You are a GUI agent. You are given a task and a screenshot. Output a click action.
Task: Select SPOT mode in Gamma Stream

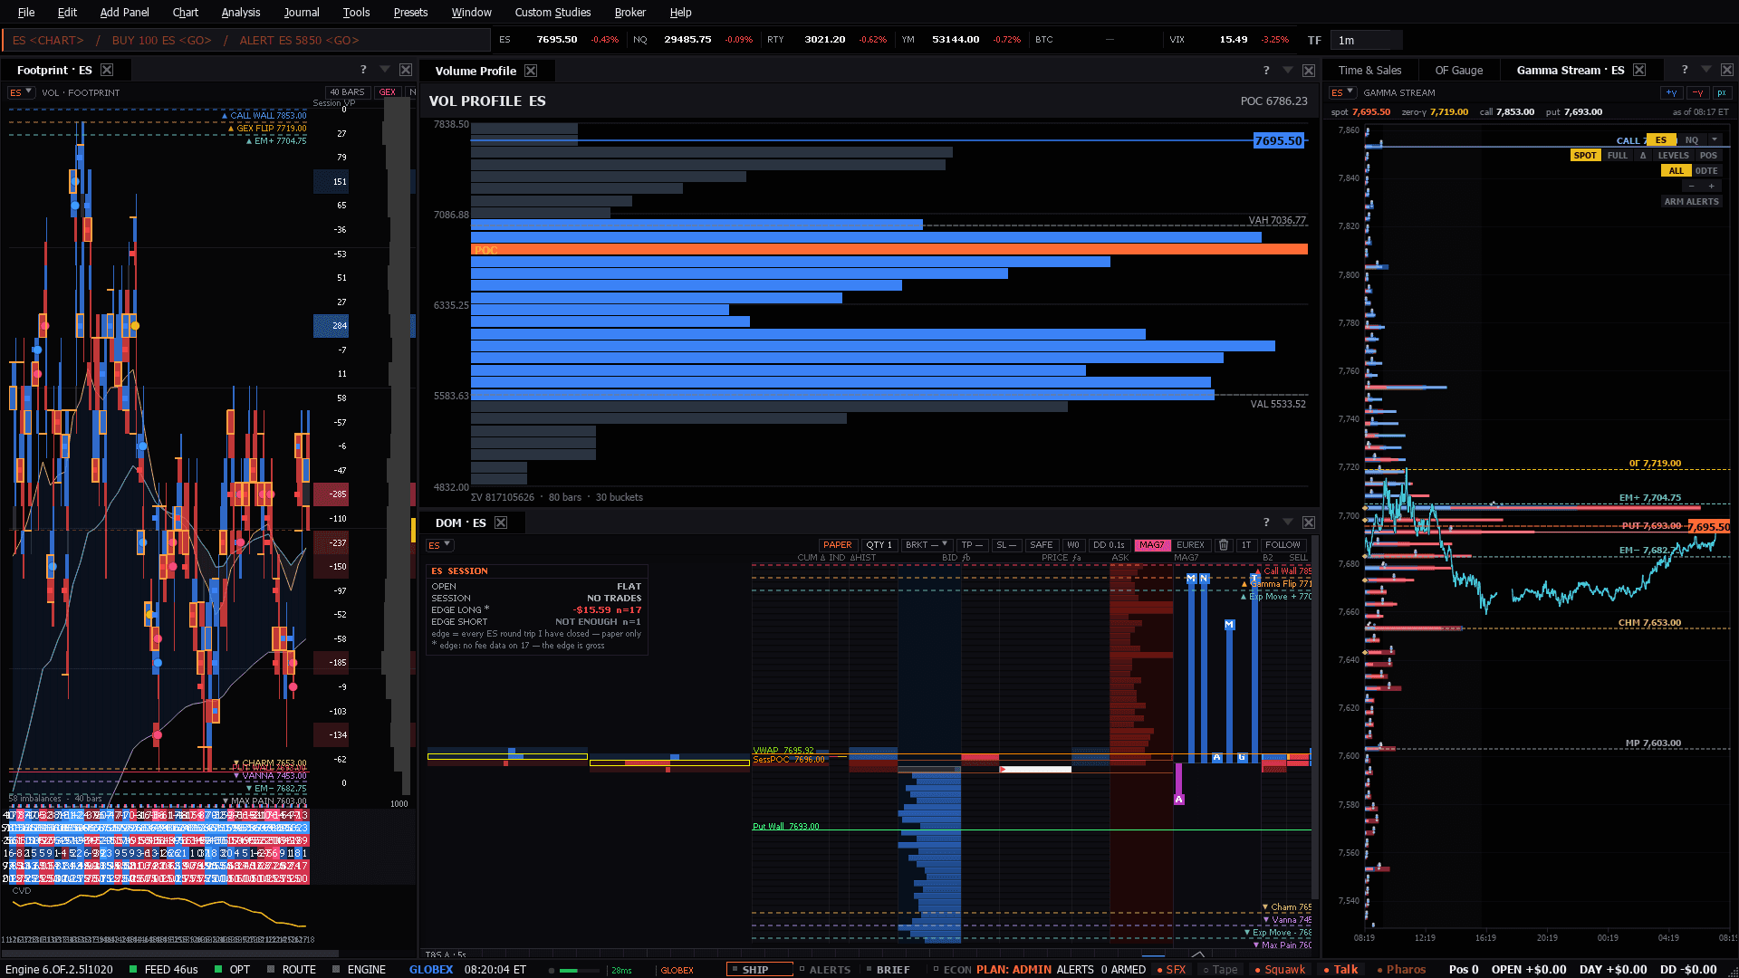[x=1585, y=156]
